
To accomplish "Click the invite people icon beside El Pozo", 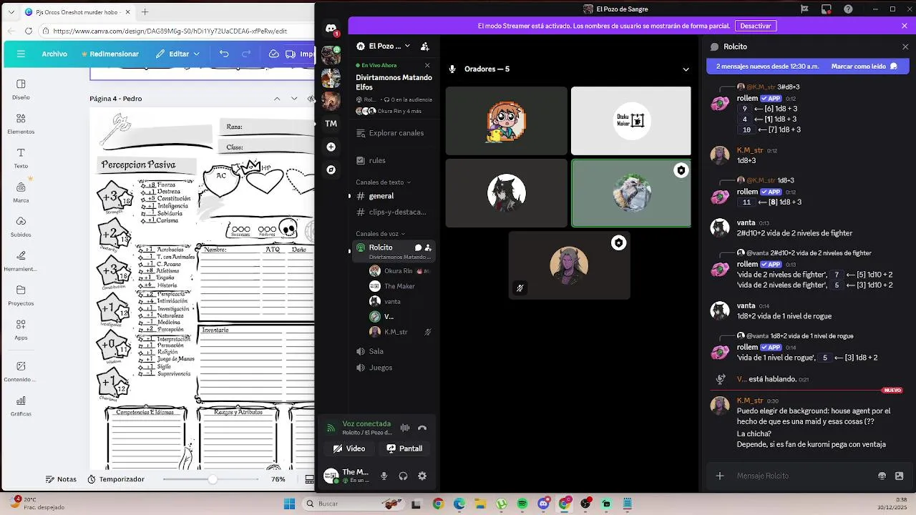I will (x=424, y=46).
